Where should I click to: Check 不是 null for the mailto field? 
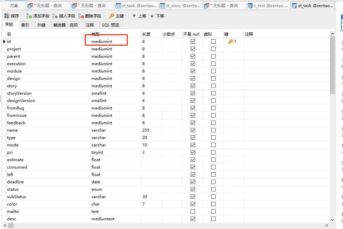193,211
